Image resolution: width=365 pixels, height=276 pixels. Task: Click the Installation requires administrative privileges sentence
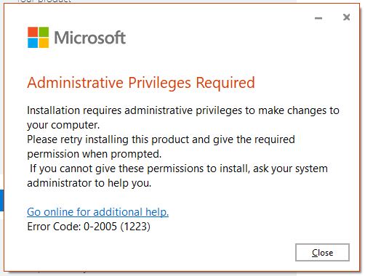(183, 110)
